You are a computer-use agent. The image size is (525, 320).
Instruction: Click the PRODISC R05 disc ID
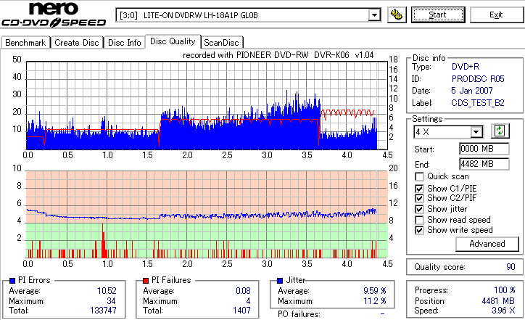coord(478,79)
